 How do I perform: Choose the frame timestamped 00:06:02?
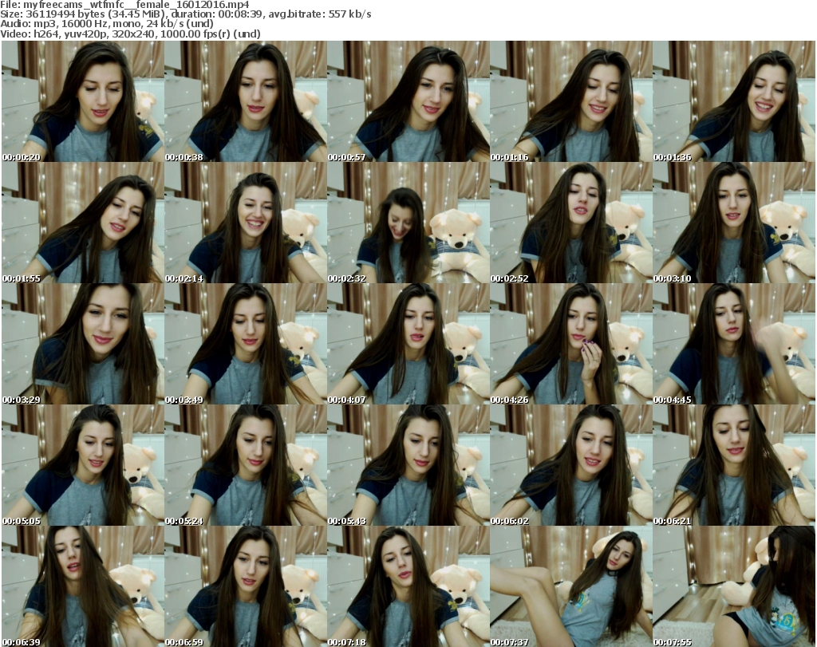point(571,465)
